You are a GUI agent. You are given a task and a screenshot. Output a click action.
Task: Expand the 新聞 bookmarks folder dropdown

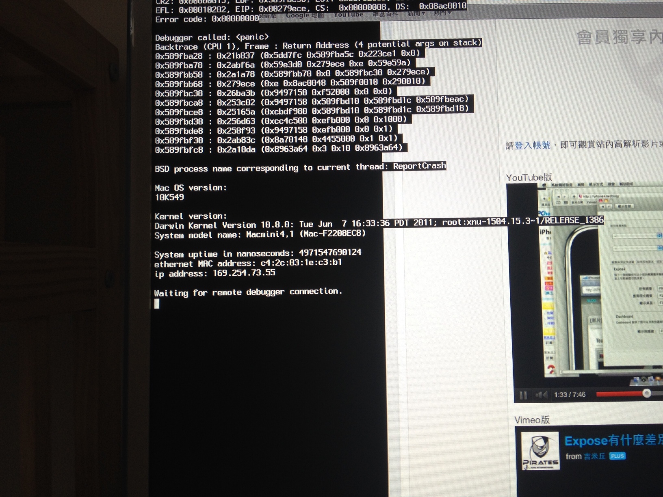(416, 14)
